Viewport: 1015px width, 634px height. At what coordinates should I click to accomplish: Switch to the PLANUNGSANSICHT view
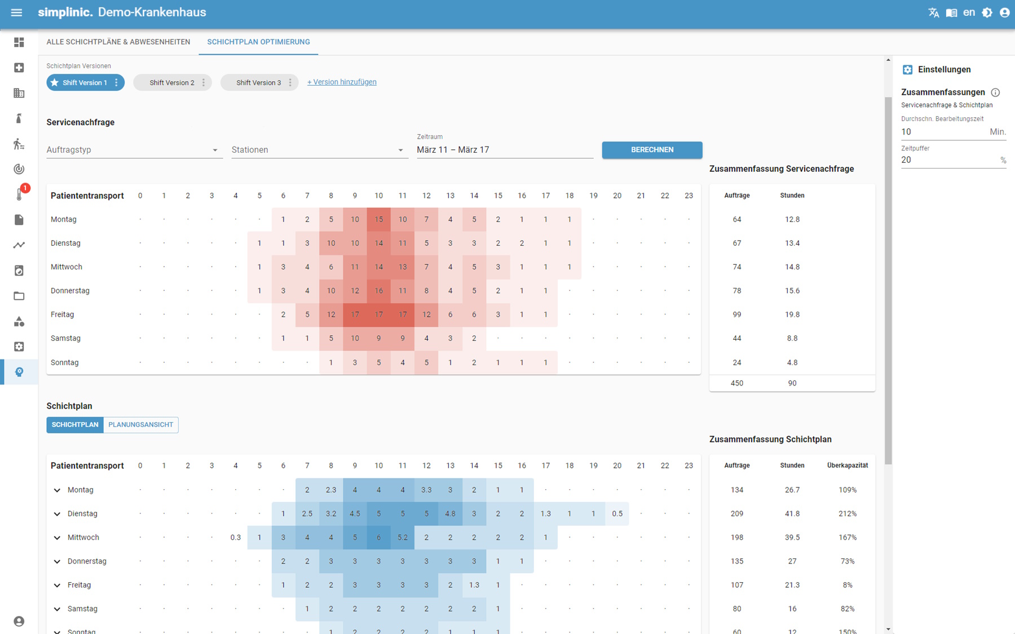(140, 424)
